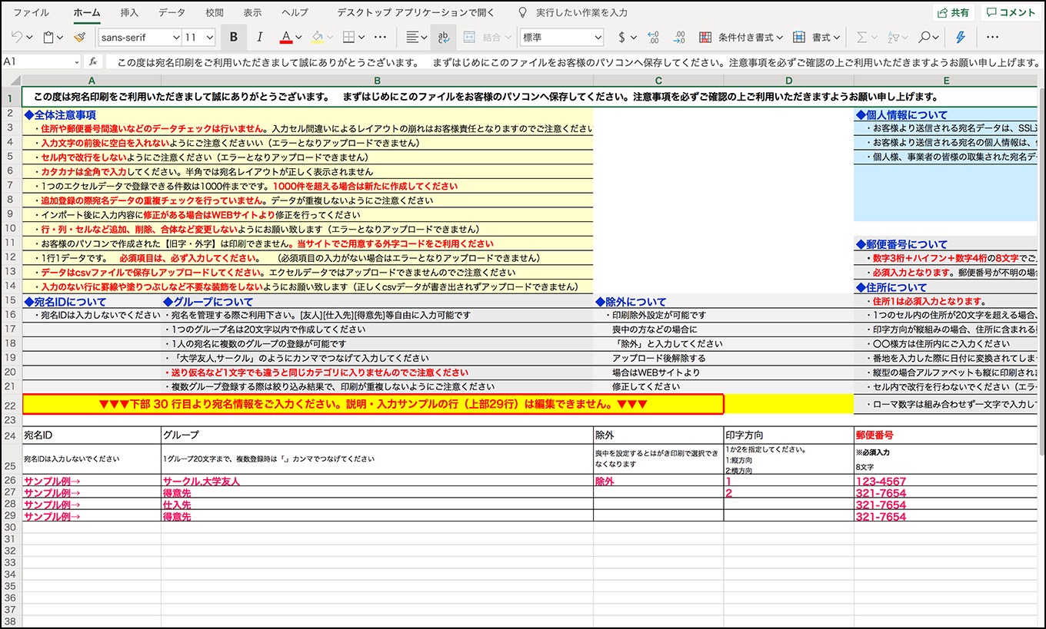Click the fx insert function icon
The image size is (1046, 629).
93,61
